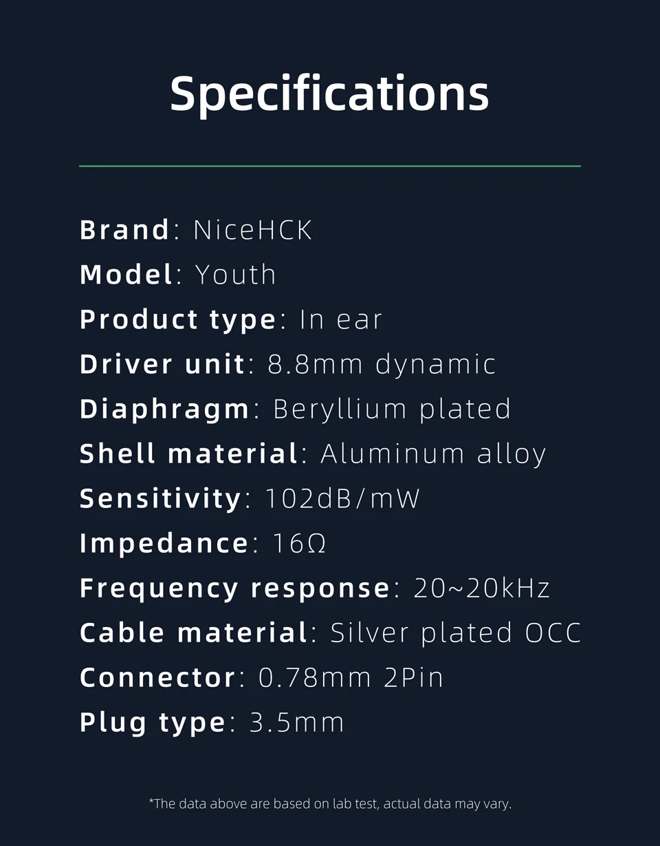Select the Brand: NiceHCK line
This screenshot has height=846, width=660.
point(196,230)
